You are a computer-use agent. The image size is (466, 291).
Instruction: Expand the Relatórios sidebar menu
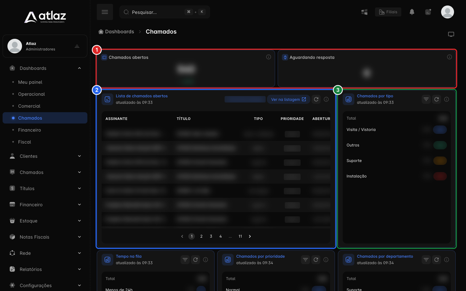click(x=79, y=269)
